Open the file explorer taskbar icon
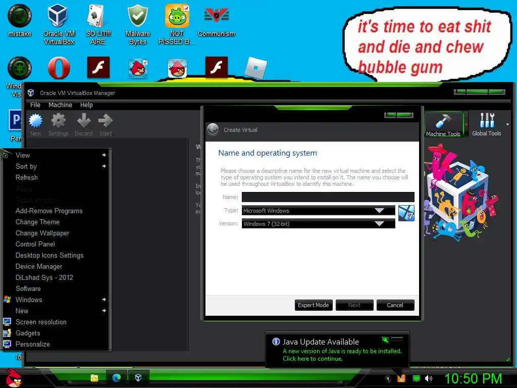The height and width of the screenshot is (388, 517). coord(94,378)
